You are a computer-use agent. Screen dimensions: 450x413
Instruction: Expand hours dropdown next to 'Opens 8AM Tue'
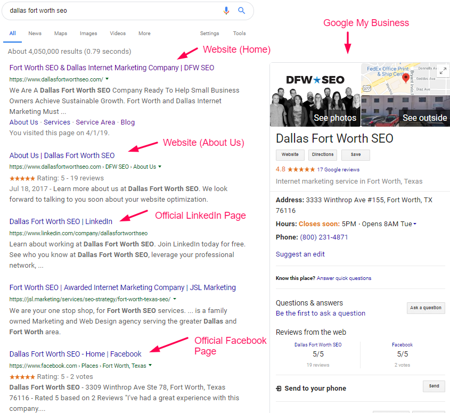(415, 224)
